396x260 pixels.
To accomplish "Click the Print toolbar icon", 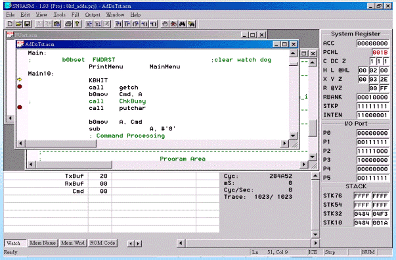I will point(68,24).
